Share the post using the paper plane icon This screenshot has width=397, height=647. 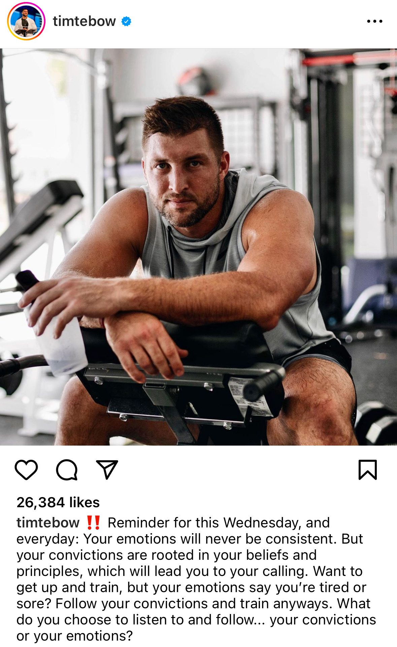(x=107, y=469)
